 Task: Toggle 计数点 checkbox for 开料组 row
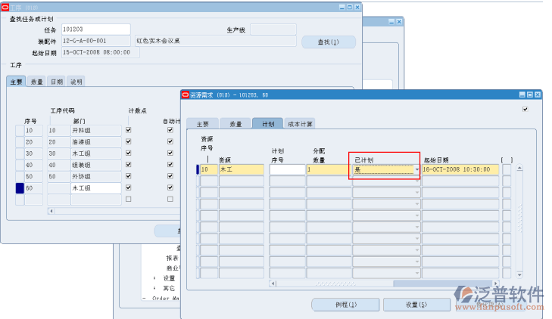128,130
